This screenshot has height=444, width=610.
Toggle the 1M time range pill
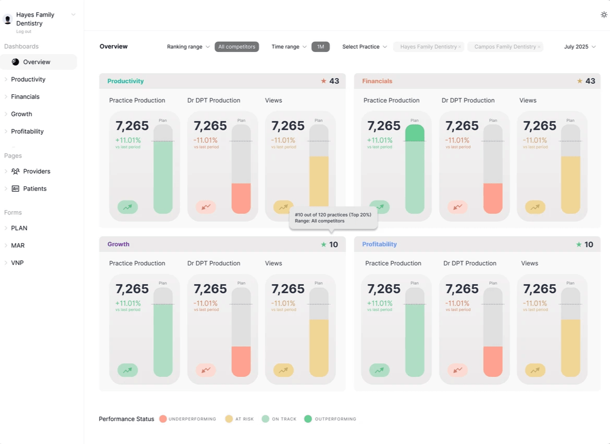click(x=320, y=47)
